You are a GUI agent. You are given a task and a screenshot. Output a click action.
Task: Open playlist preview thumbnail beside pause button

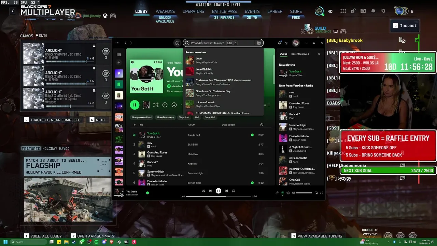coord(146,105)
